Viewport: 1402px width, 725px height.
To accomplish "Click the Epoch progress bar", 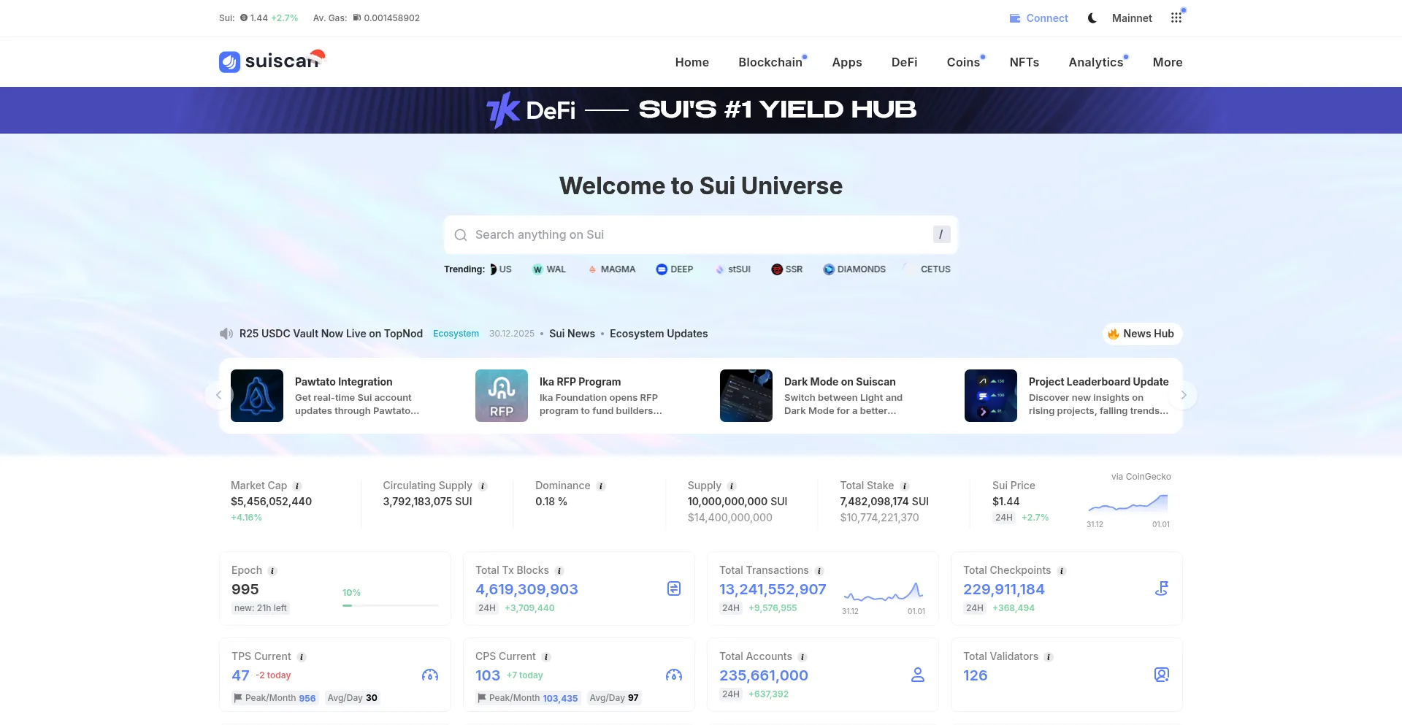I will [x=390, y=605].
